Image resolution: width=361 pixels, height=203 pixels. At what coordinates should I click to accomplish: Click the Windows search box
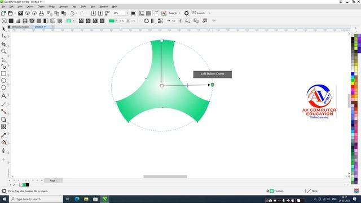pos(36,199)
